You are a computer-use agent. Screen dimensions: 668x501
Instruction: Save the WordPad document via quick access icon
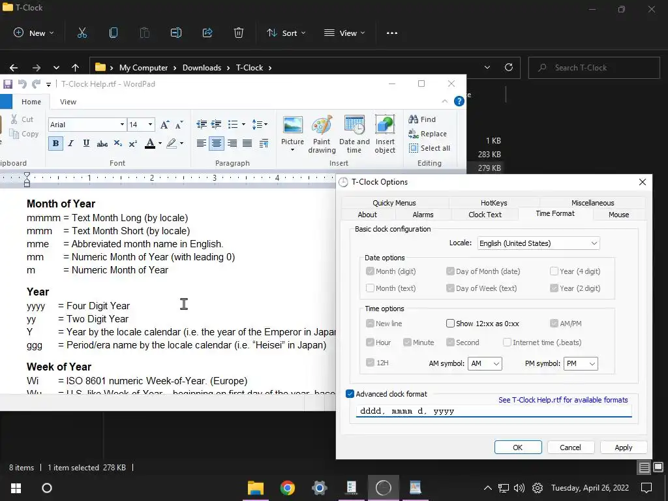click(x=8, y=84)
